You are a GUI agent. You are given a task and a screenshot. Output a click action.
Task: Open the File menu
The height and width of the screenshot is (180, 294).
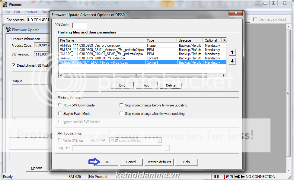(x=7, y=12)
